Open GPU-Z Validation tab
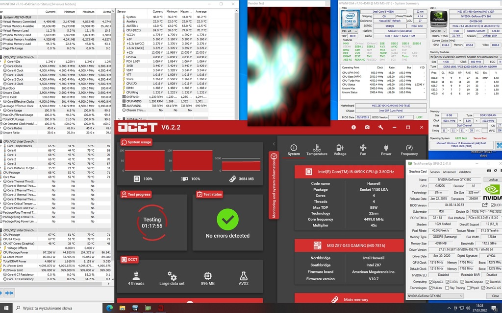Screen dimensions: 502x313 tap(465, 172)
